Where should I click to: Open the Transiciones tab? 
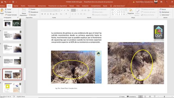[32, 6]
